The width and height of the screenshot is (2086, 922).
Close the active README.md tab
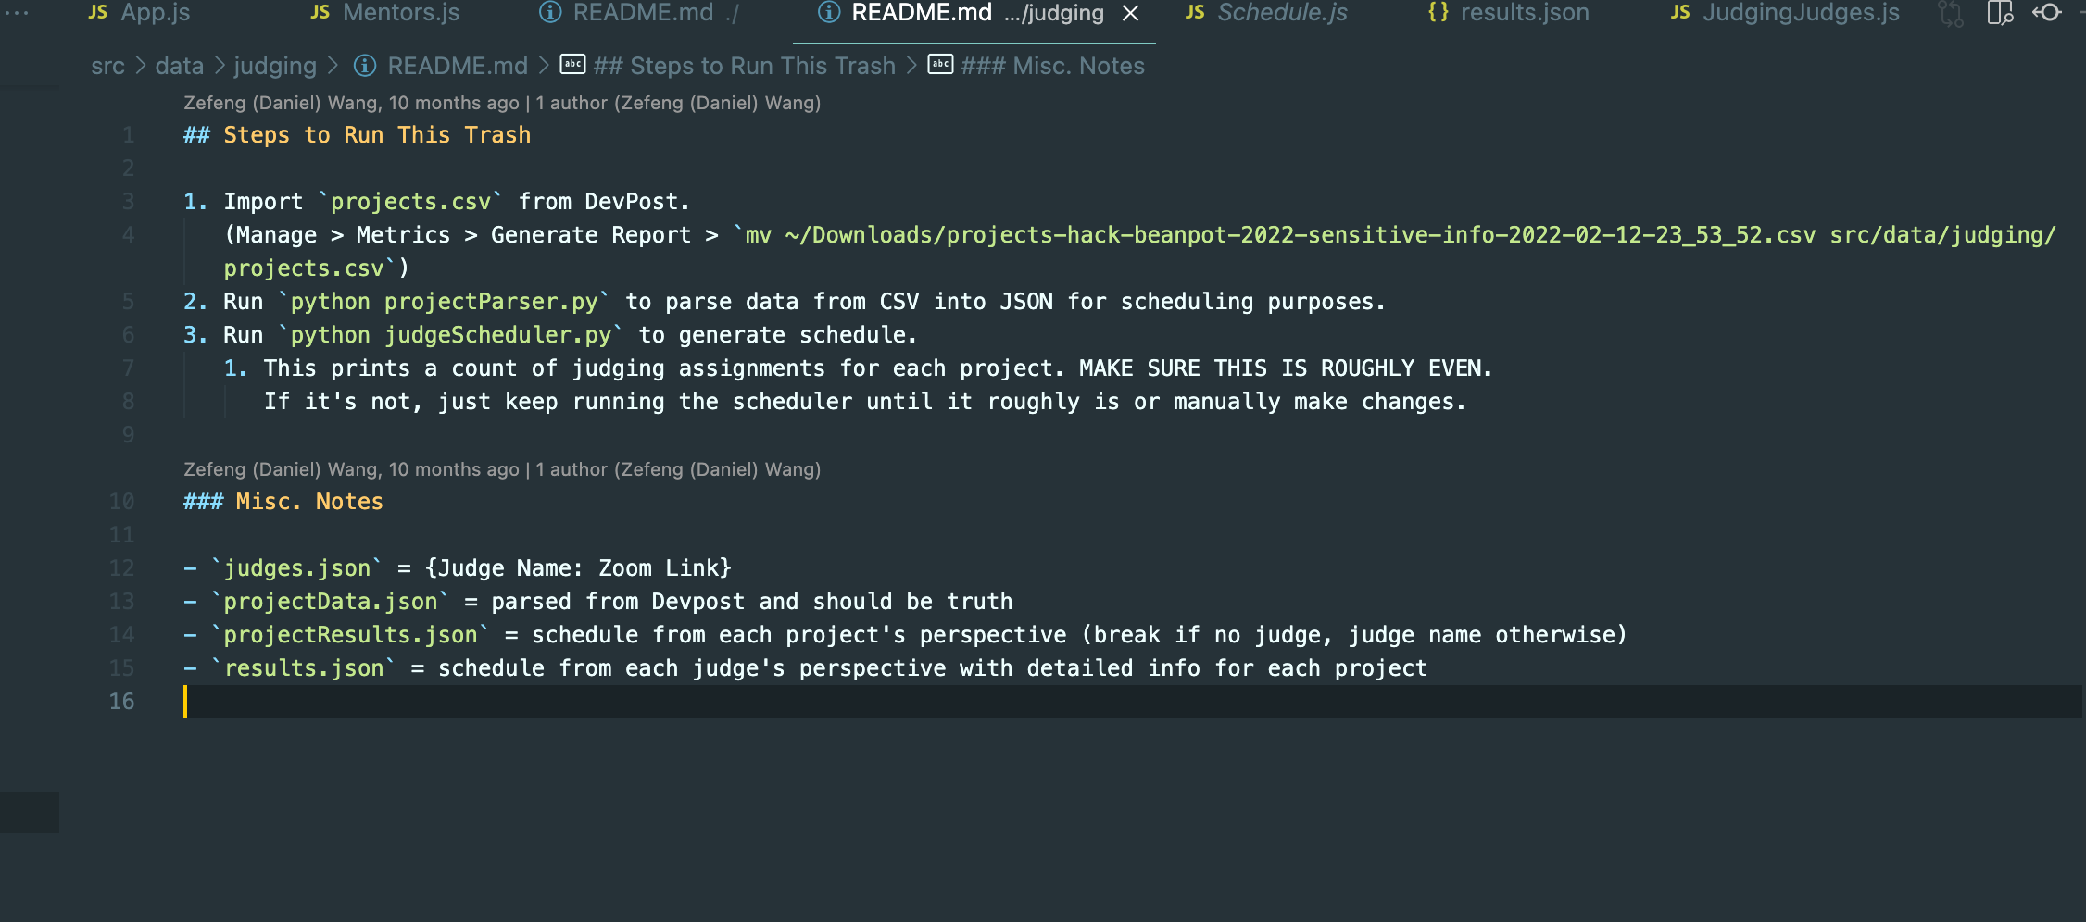(x=1132, y=14)
